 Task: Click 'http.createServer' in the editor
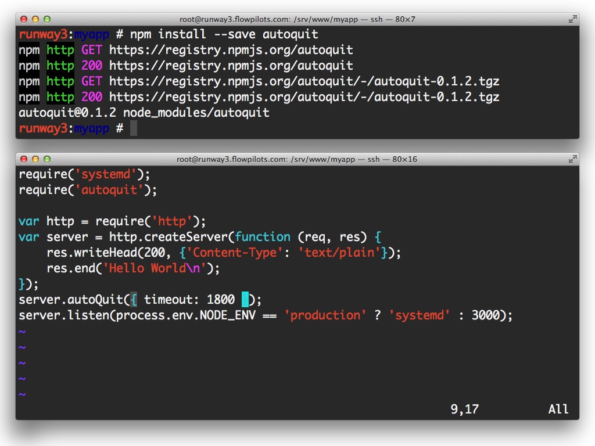click(169, 237)
